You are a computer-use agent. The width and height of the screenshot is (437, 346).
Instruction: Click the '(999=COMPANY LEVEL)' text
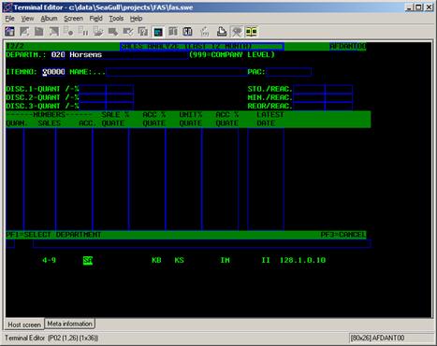point(232,55)
